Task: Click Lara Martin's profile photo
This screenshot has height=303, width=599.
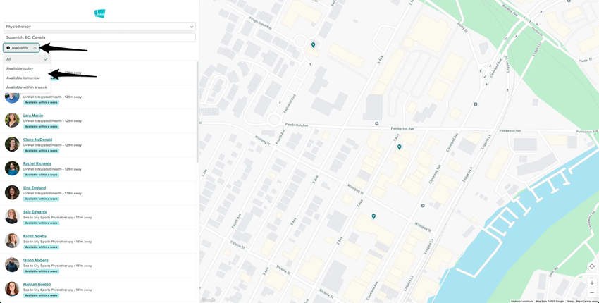Action: coord(12,120)
